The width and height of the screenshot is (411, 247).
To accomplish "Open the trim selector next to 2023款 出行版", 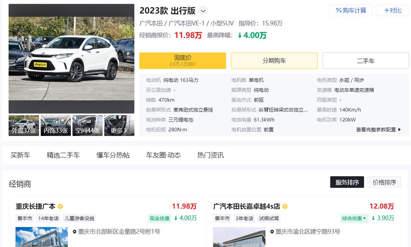I will point(203,11).
